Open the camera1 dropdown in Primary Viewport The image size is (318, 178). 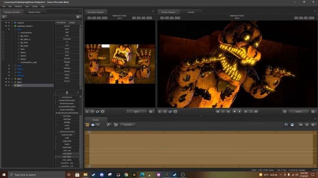point(299,112)
